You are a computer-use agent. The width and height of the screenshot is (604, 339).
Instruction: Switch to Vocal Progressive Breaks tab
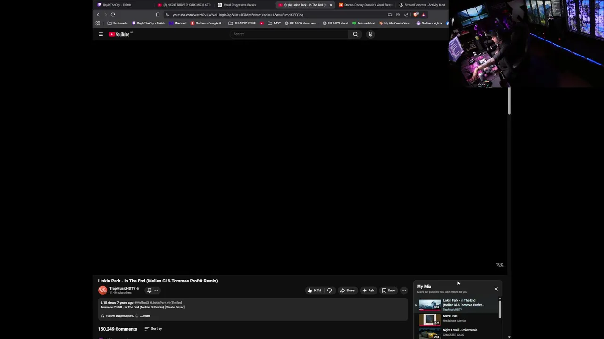coord(244,5)
